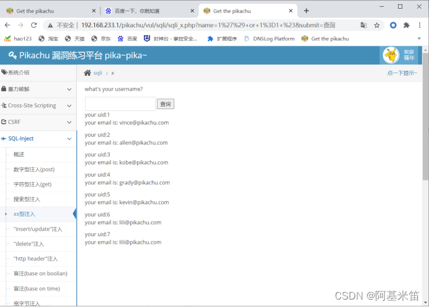Open the translate page icon
The image size is (429, 307).
[363, 25]
